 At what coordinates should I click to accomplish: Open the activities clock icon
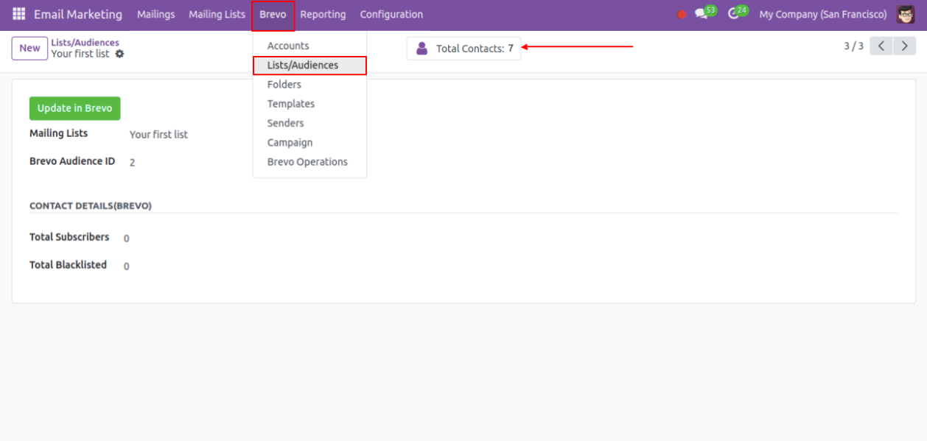coord(733,15)
